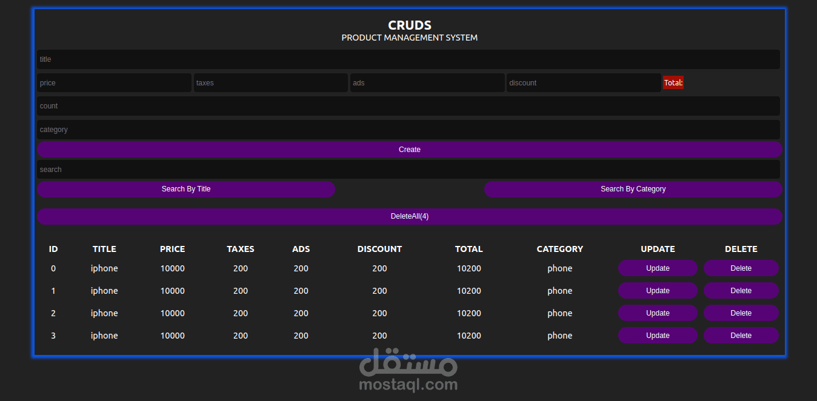Click the Create button

tap(409, 149)
